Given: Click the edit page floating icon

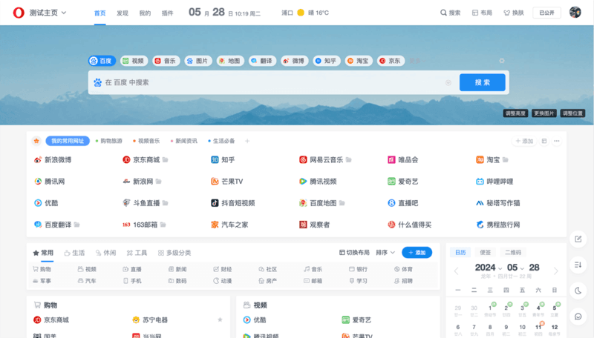Looking at the screenshot, I should (x=578, y=239).
